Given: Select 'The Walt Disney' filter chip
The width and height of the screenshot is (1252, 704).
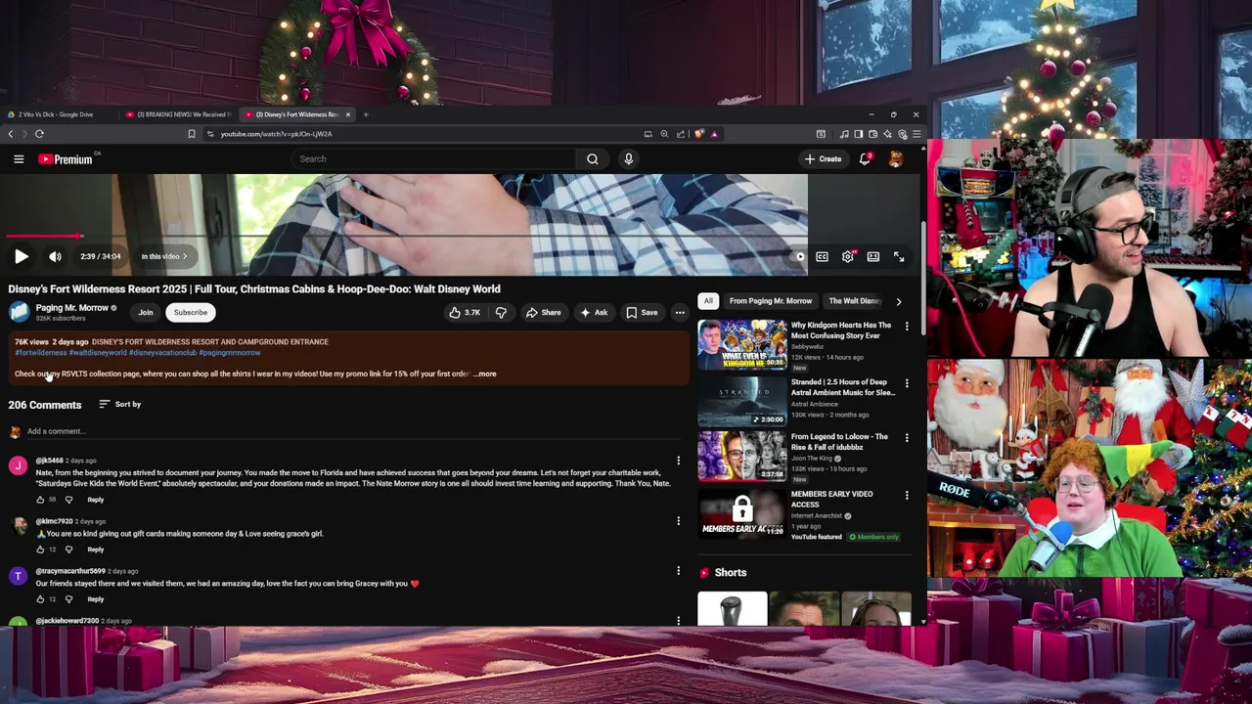Looking at the screenshot, I should 855,301.
